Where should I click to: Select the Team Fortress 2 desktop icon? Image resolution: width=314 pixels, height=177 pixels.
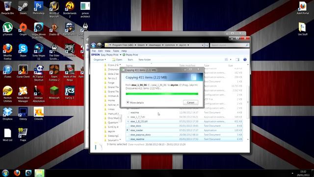tap(54, 73)
